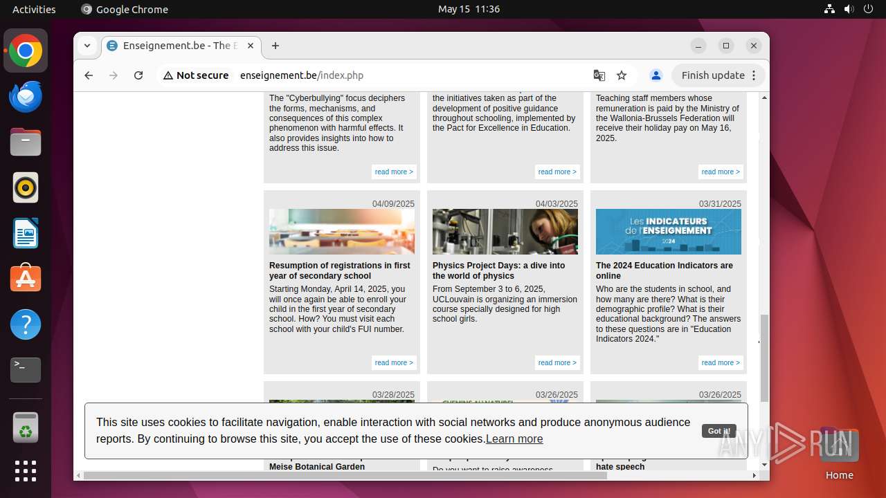
Task: Open the Files manager dock icon
Action: pyautogui.click(x=26, y=142)
